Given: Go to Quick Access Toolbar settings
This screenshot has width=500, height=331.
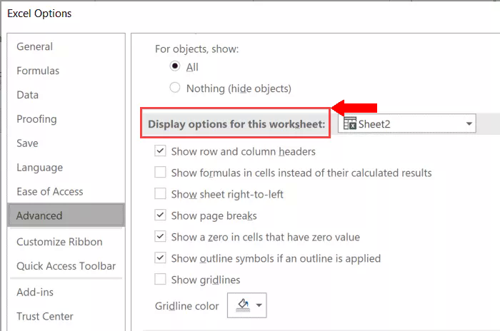Looking at the screenshot, I should (x=66, y=266).
